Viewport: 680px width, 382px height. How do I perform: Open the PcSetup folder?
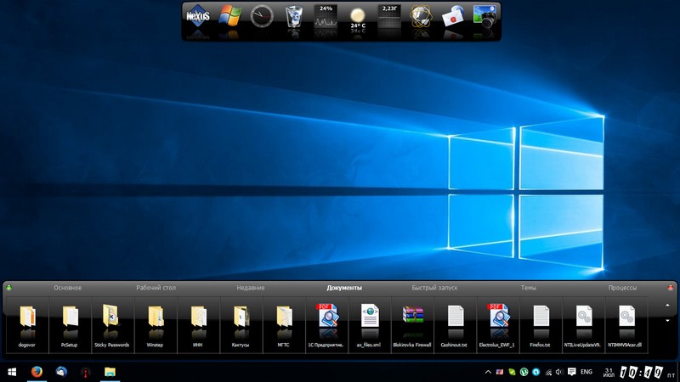click(x=70, y=325)
